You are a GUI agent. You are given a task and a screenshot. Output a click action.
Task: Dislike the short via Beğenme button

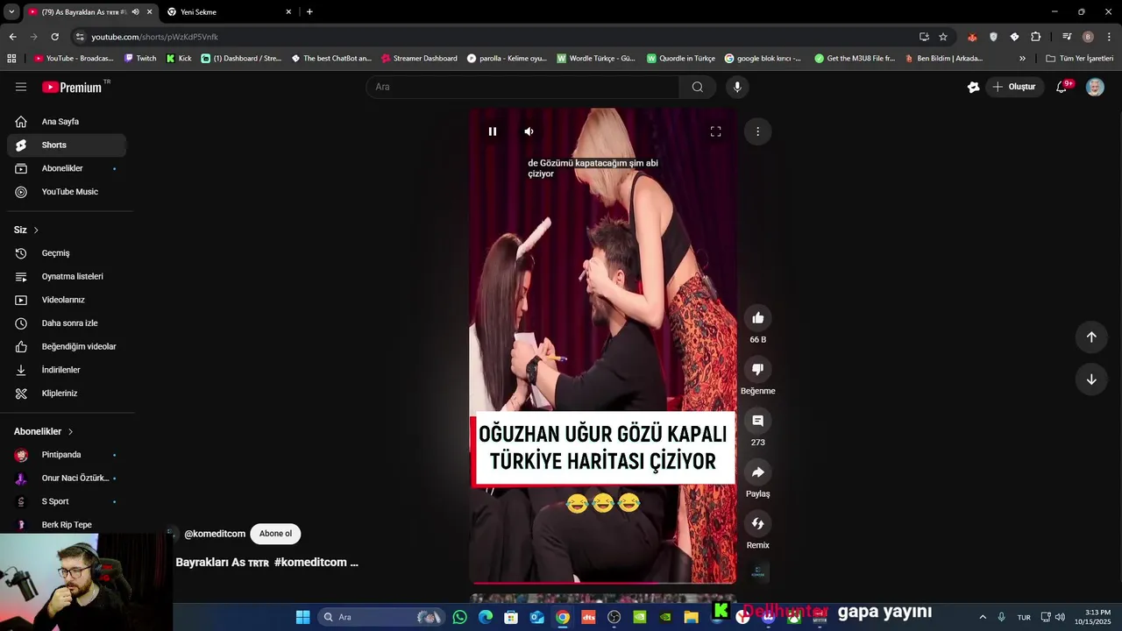coord(758,370)
